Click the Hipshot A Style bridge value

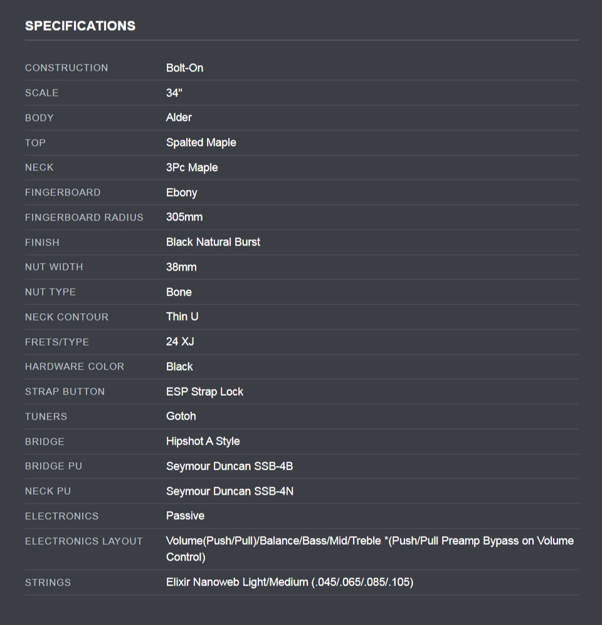click(203, 442)
